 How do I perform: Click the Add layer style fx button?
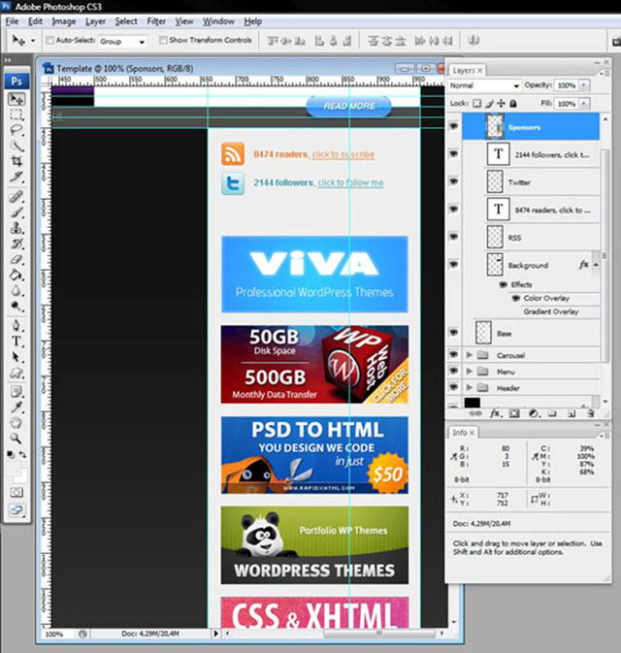coord(495,413)
